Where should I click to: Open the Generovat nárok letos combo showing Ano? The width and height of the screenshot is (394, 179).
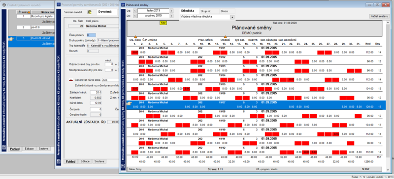pos(110,80)
